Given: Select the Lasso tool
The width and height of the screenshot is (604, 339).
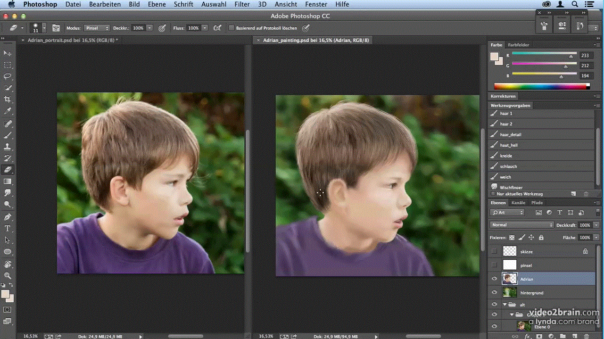Looking at the screenshot, I should [8, 76].
